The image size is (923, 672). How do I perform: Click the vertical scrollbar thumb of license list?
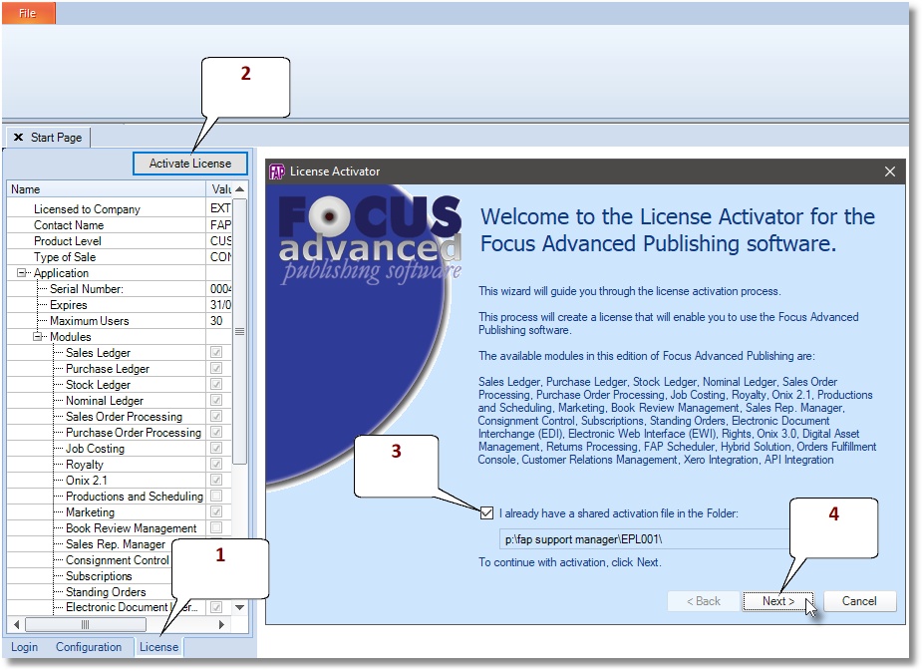coord(239,332)
